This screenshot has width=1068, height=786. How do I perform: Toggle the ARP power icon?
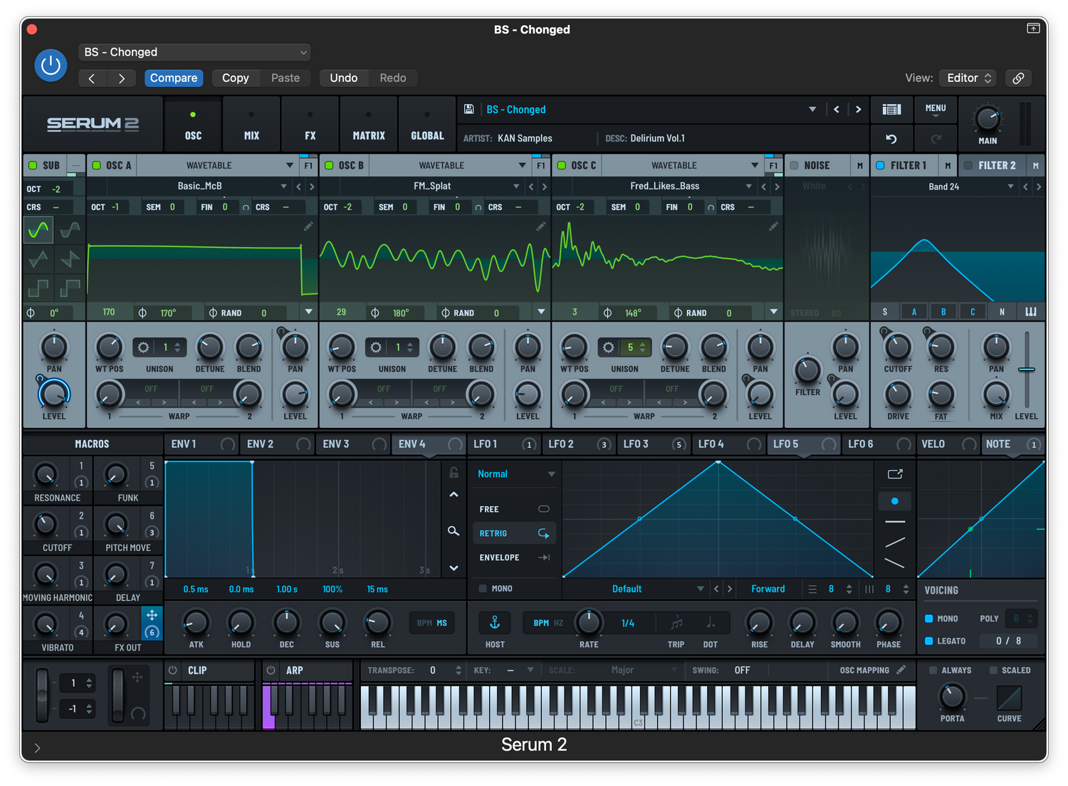pyautogui.click(x=271, y=671)
